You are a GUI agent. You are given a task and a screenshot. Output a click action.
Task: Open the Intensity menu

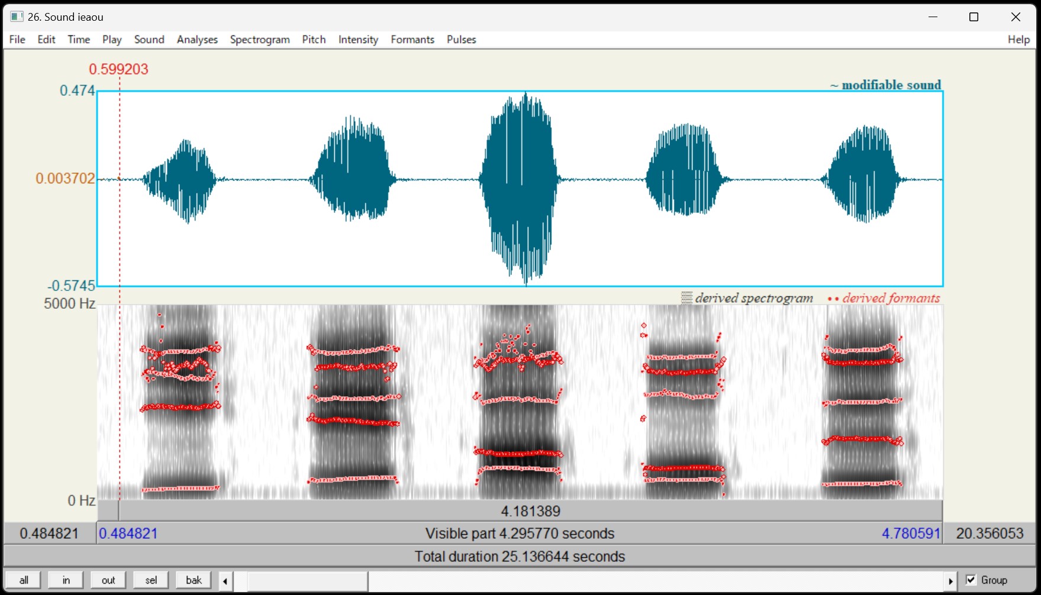358,40
